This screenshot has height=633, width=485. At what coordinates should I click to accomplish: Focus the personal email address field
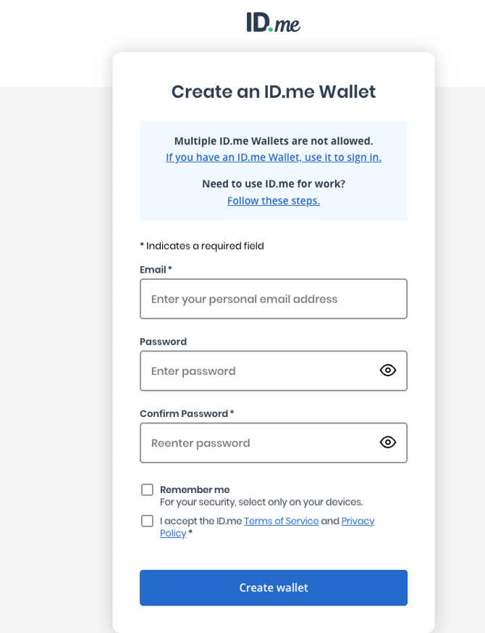[273, 299]
